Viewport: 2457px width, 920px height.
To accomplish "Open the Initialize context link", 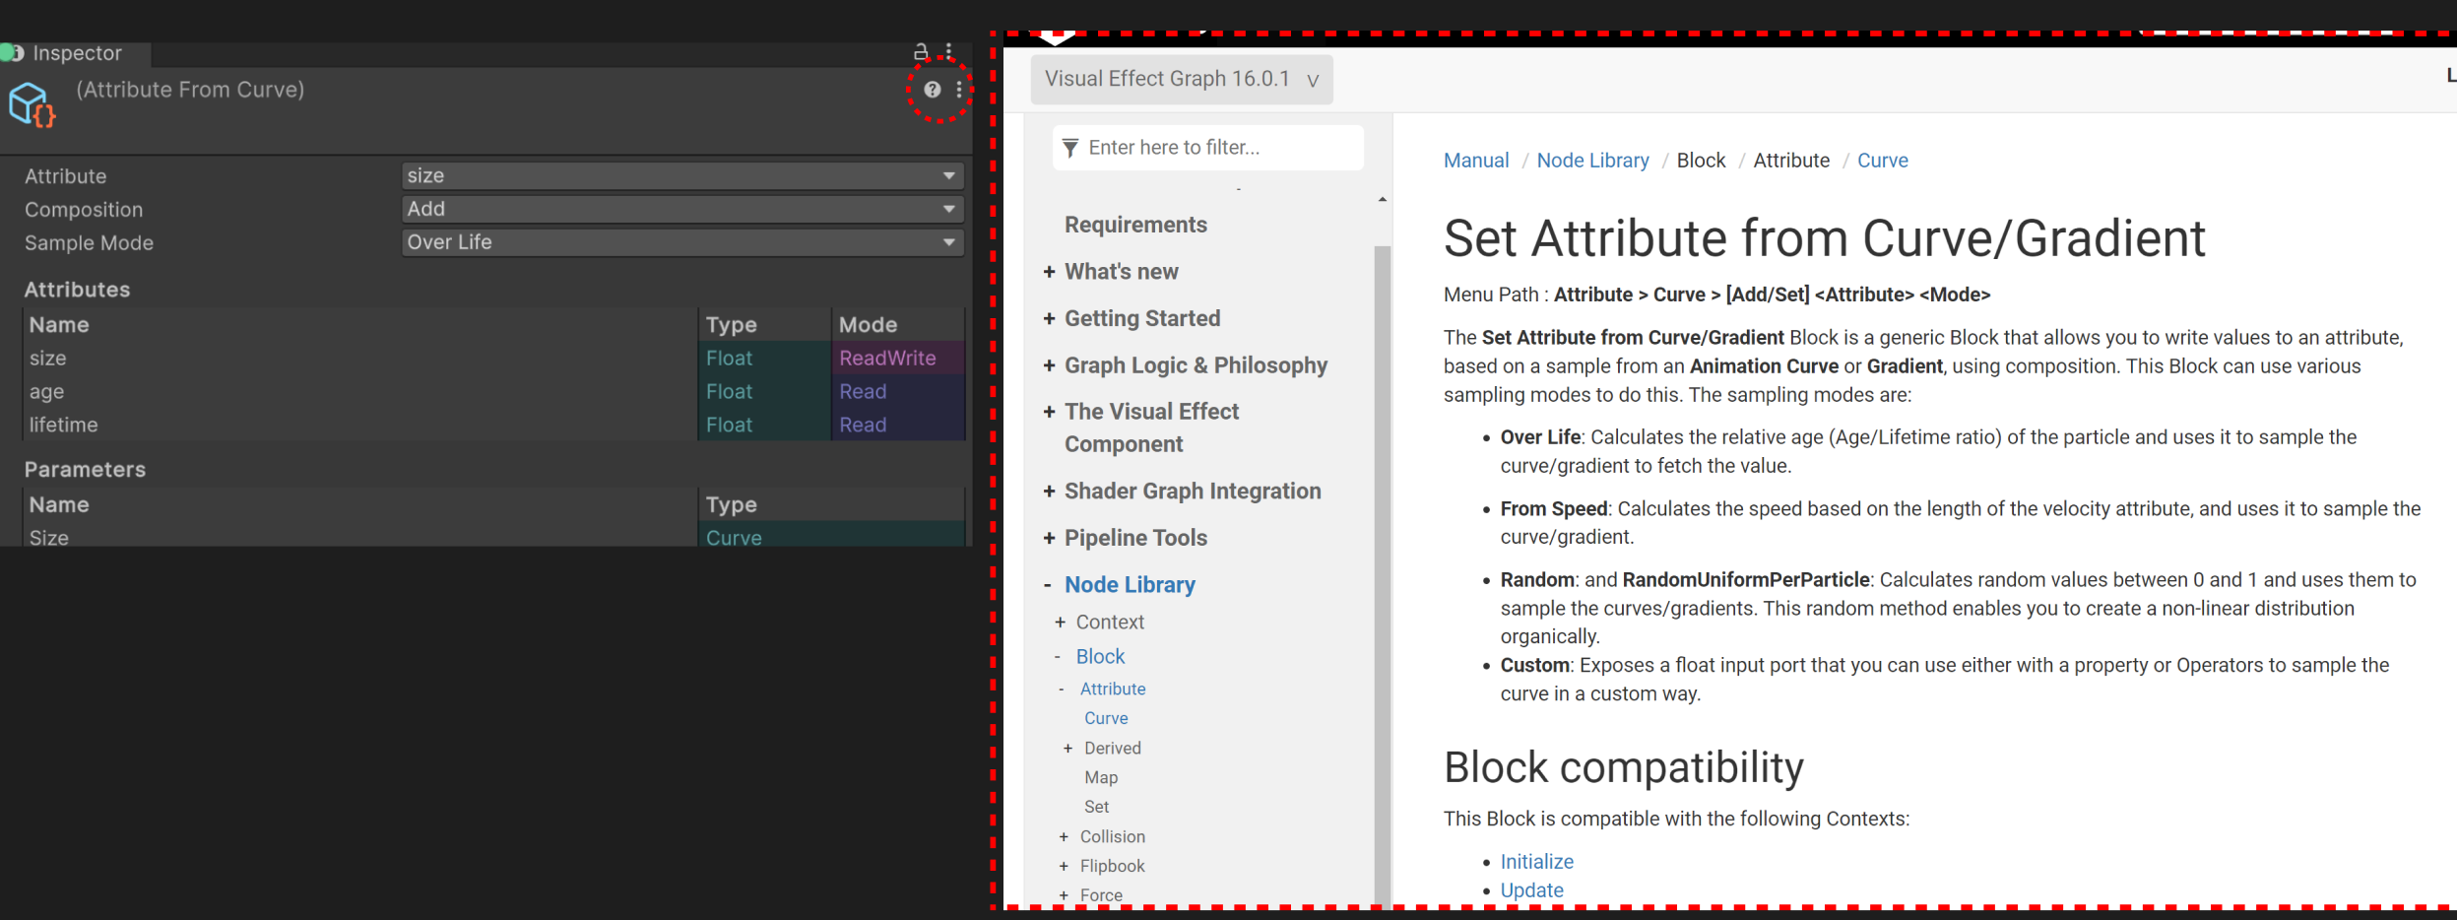I will pyautogui.click(x=1536, y=862).
